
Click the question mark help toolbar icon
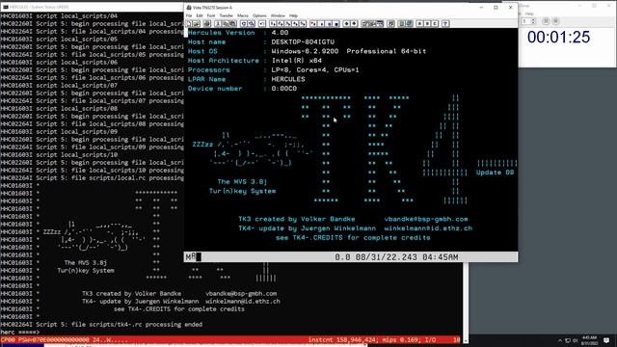(445, 23)
